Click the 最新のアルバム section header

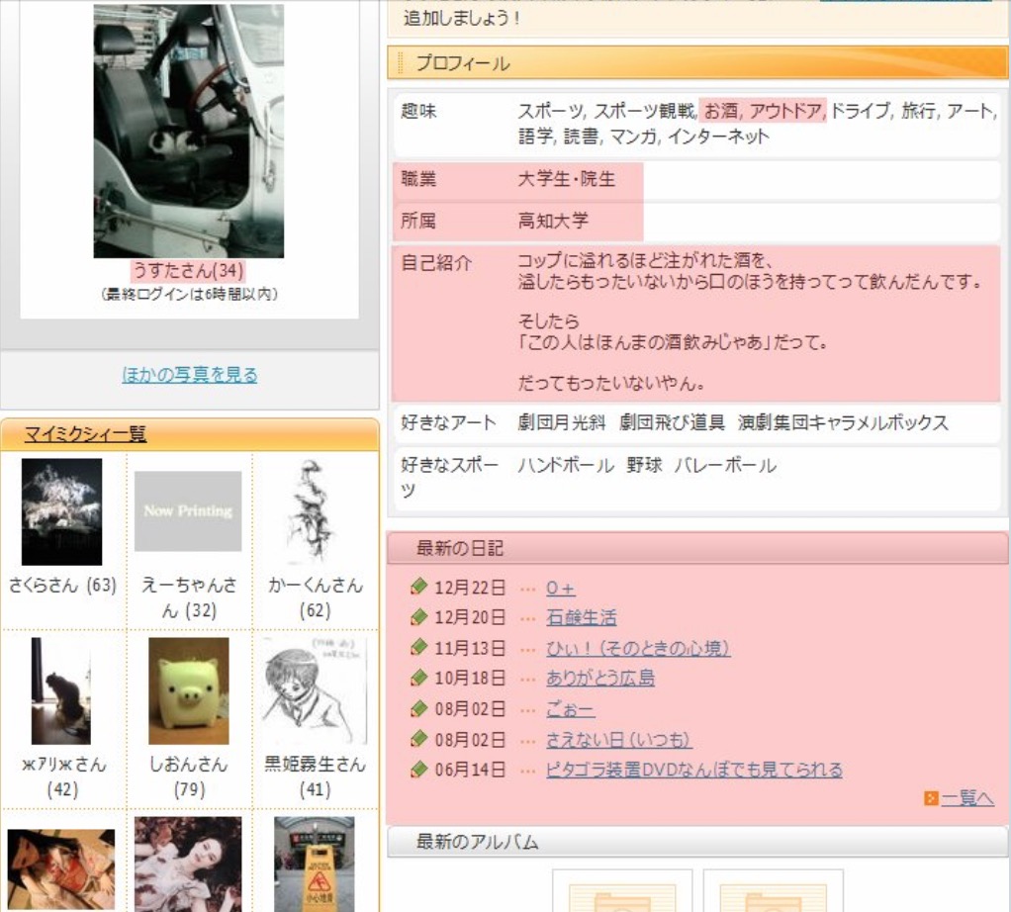[697, 842]
